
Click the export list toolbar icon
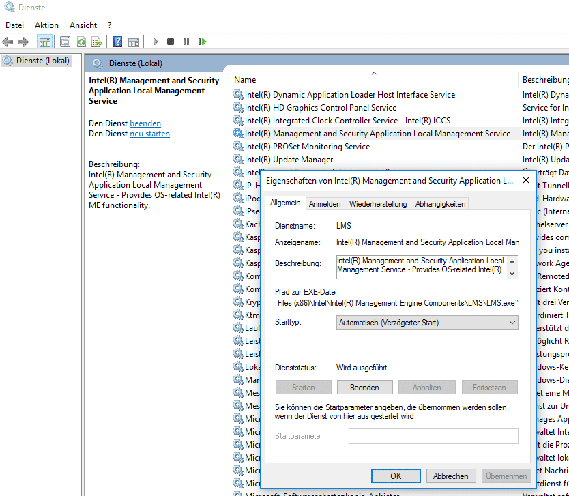(x=97, y=42)
